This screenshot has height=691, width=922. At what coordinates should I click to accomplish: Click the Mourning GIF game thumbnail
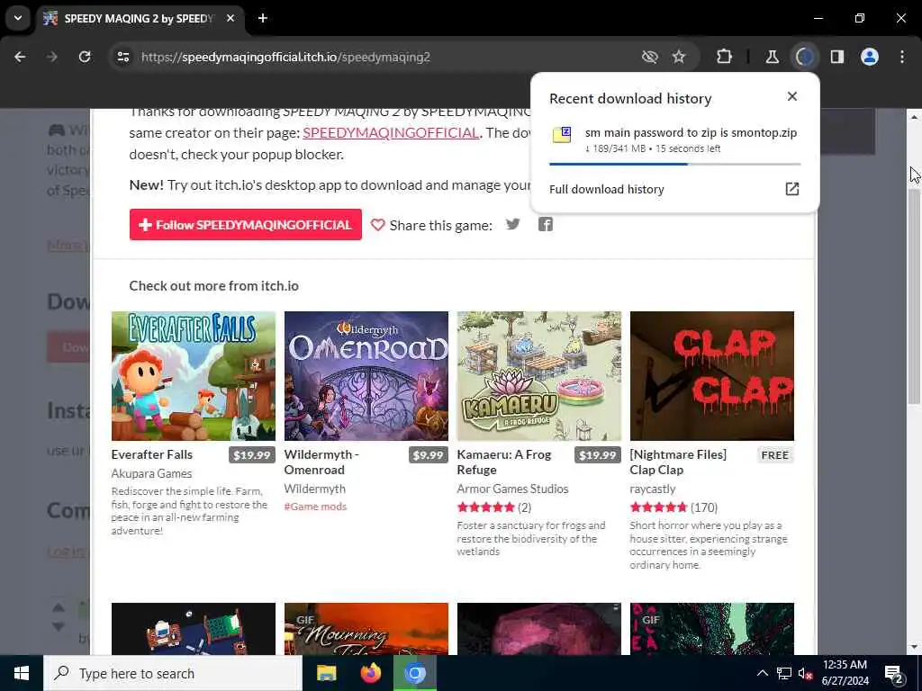coord(366,629)
